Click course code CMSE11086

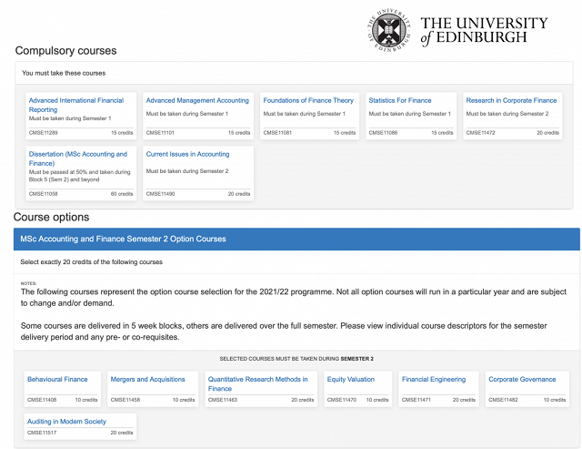tap(383, 133)
